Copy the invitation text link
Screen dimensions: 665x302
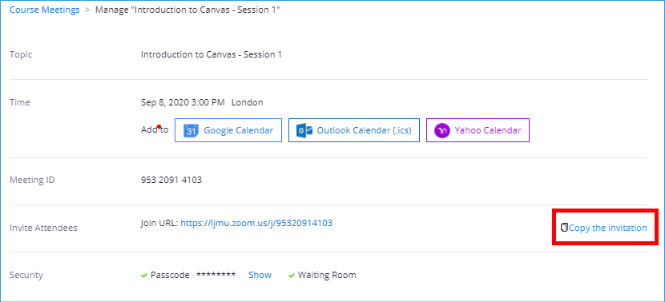[608, 228]
